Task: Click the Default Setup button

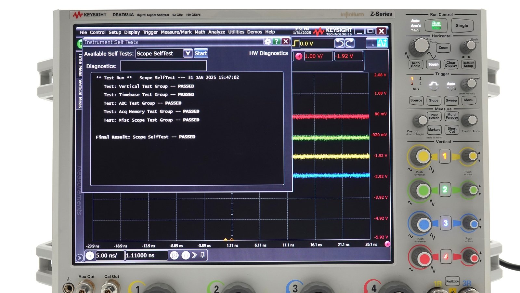Action: (x=468, y=64)
